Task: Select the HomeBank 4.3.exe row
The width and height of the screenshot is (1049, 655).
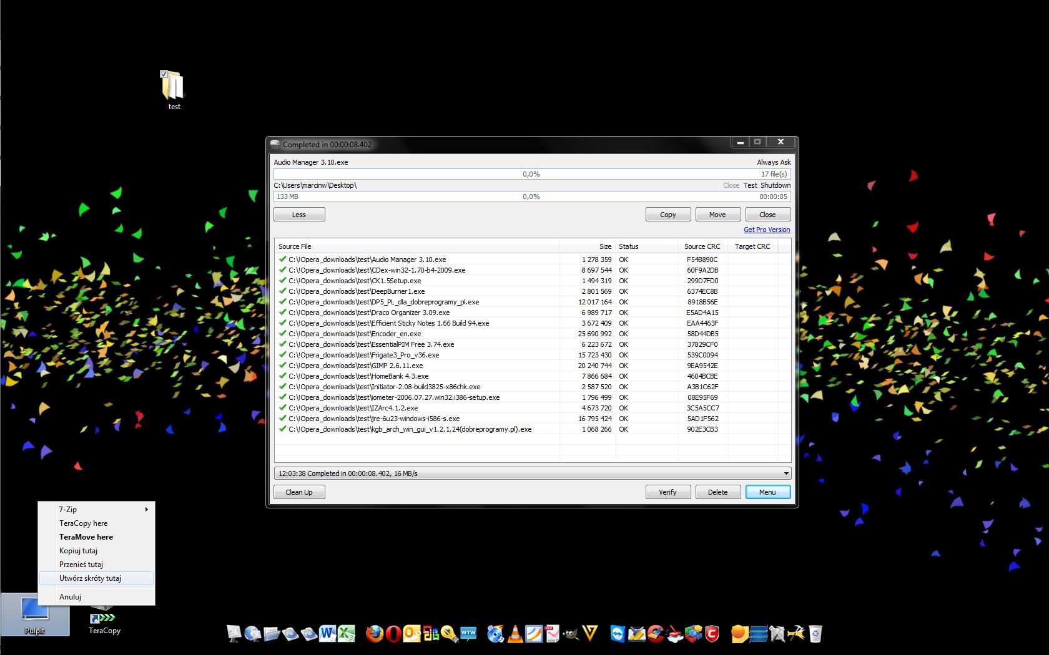Action: 532,376
